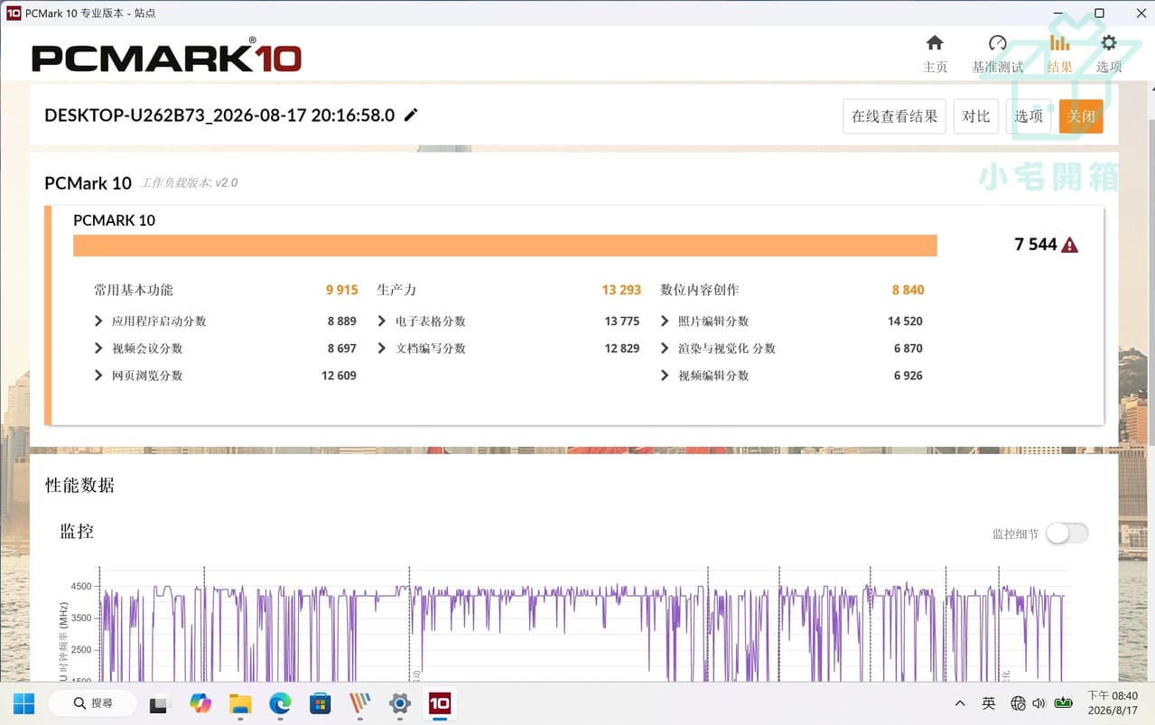
Task: Click the red warning triangle beside score 7 544
Action: pyautogui.click(x=1070, y=245)
